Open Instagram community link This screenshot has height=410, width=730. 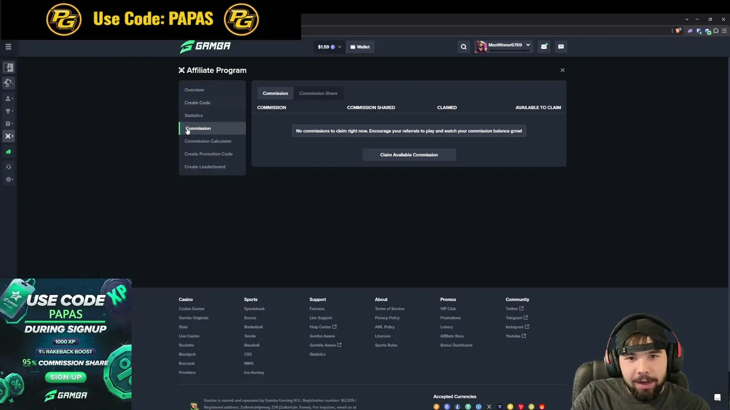pyautogui.click(x=517, y=327)
